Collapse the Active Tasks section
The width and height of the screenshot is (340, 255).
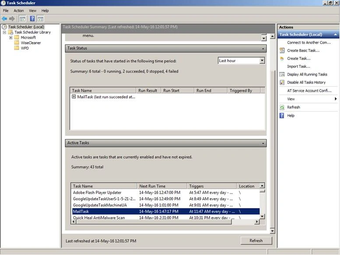[263, 143]
